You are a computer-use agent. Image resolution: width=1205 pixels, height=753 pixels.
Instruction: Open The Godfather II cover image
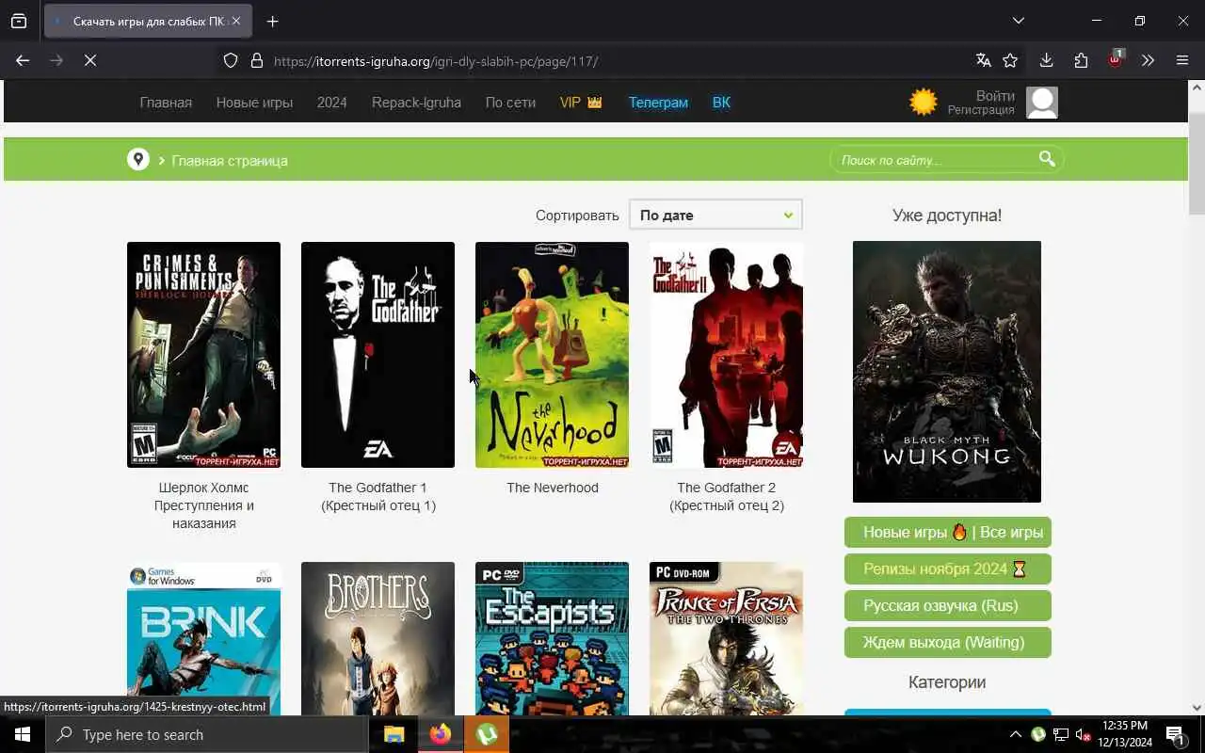(x=726, y=355)
